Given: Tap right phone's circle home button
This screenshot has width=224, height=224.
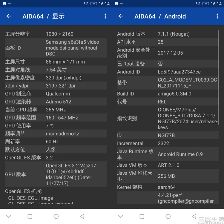Looking at the screenshot, I should [x=168, y=217].
